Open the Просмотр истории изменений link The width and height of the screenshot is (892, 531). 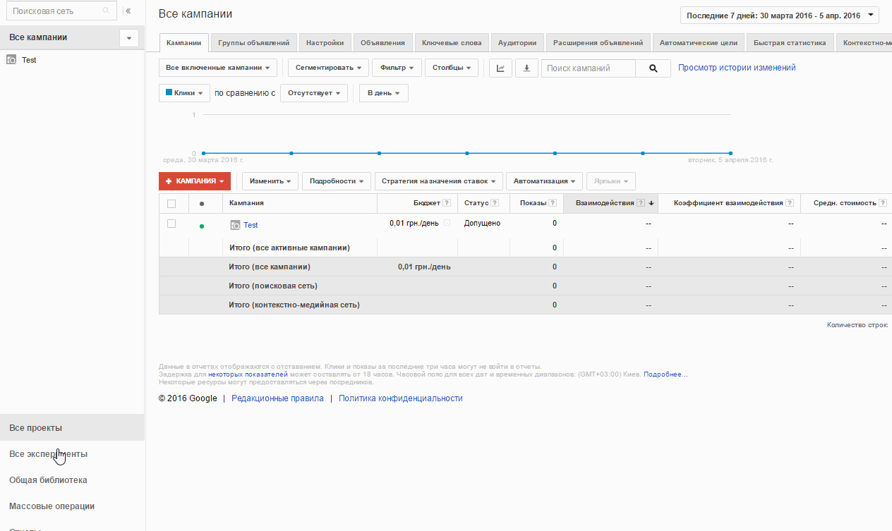[737, 68]
